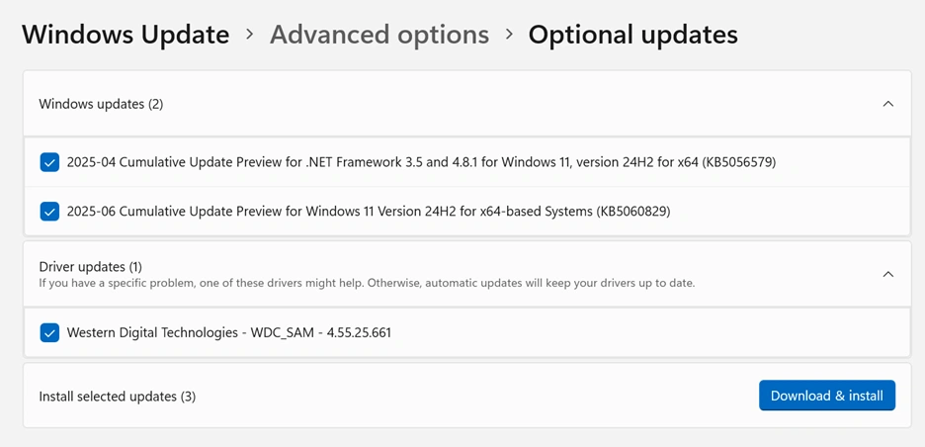The width and height of the screenshot is (925, 447).
Task: Click the KB5060829 identifier text
Action: [x=633, y=211]
